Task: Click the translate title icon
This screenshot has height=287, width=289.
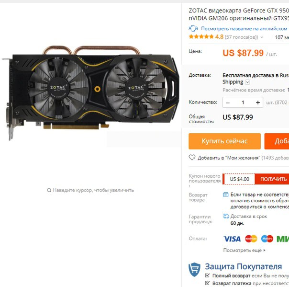Action: click(x=193, y=28)
